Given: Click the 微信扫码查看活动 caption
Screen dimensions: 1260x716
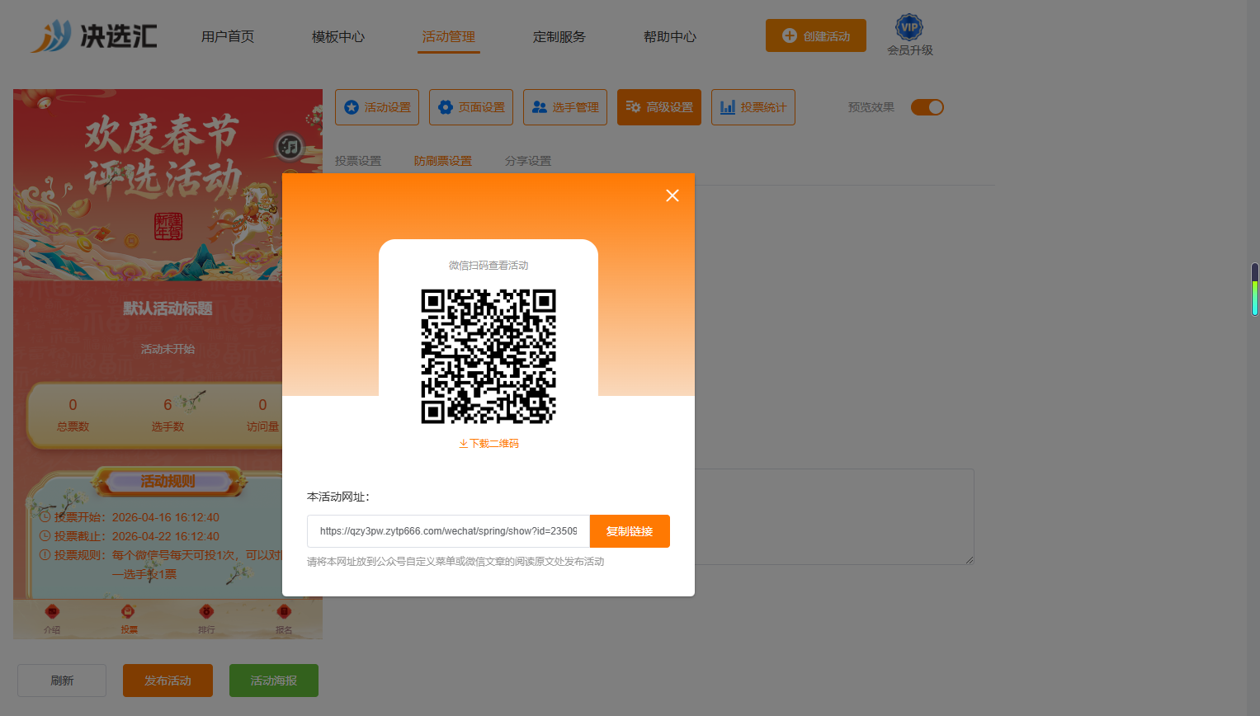Looking at the screenshot, I should [x=488, y=266].
